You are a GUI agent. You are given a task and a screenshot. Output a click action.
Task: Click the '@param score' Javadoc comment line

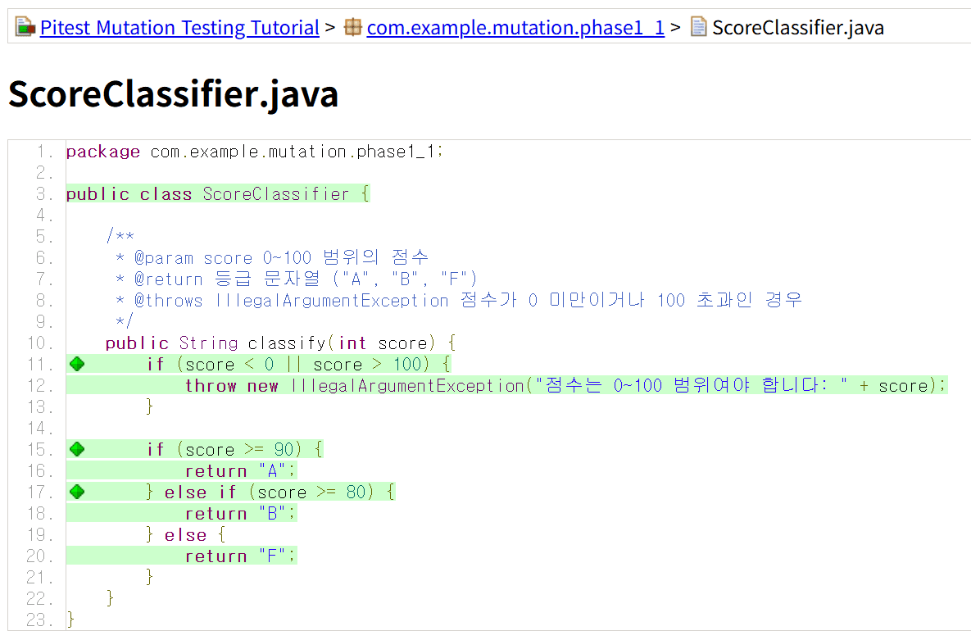[272, 258]
